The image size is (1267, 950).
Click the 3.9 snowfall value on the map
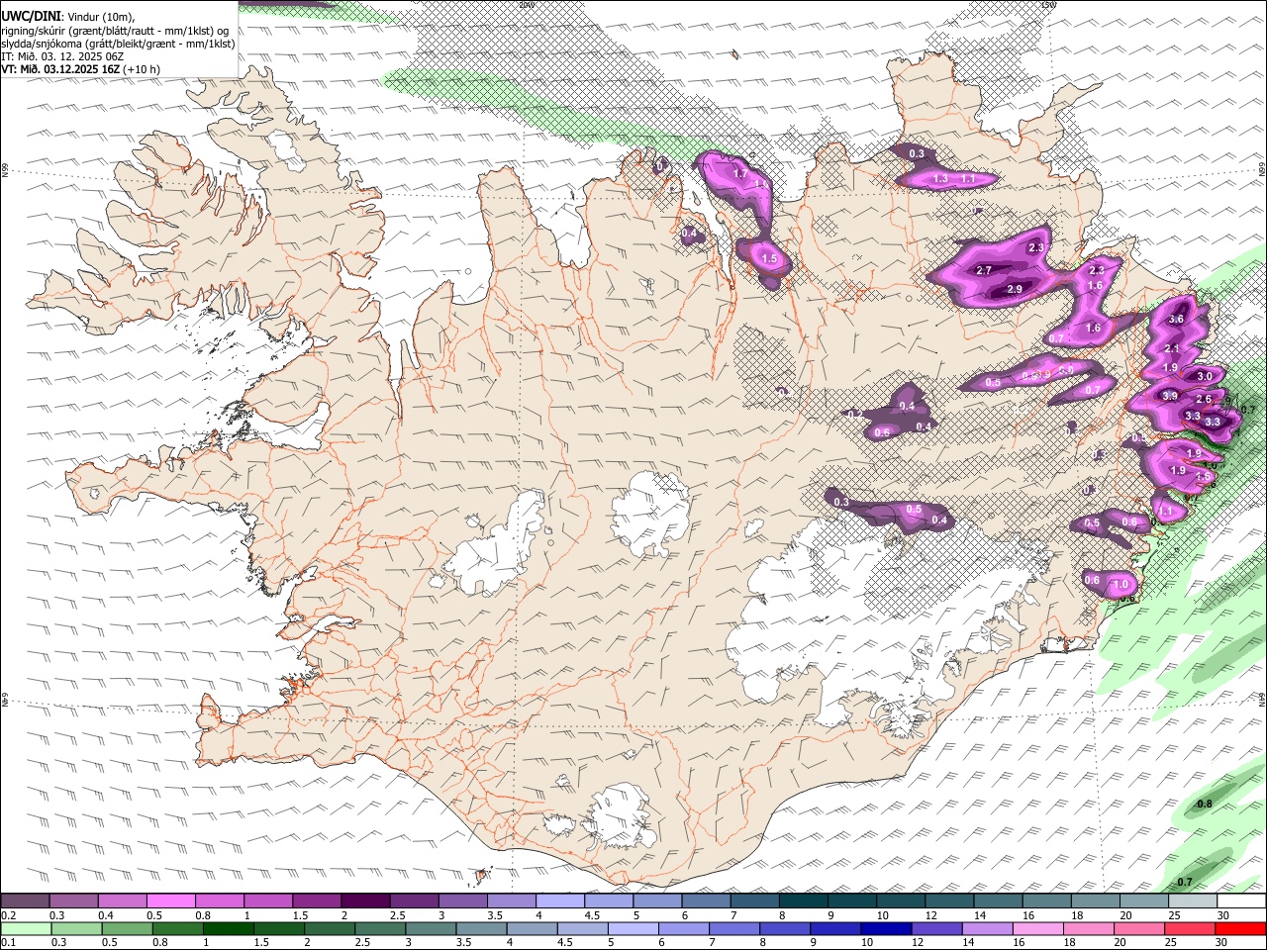(x=1169, y=396)
